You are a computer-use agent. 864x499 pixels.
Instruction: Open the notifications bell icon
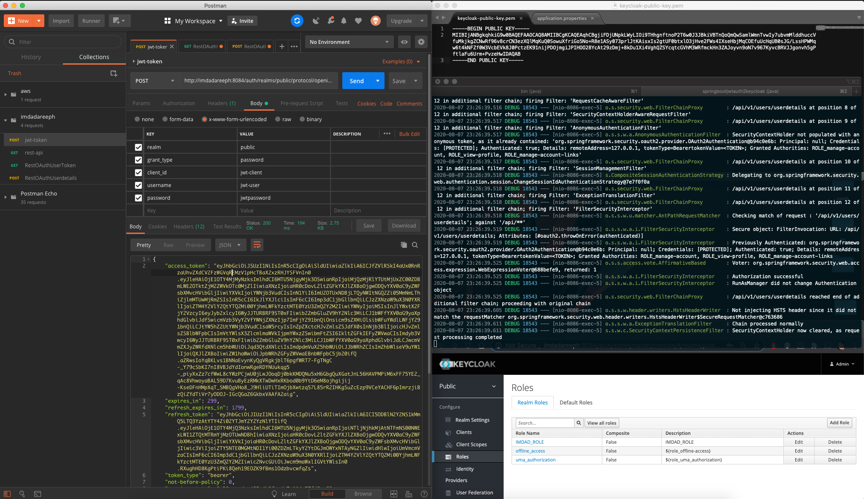coord(344,21)
